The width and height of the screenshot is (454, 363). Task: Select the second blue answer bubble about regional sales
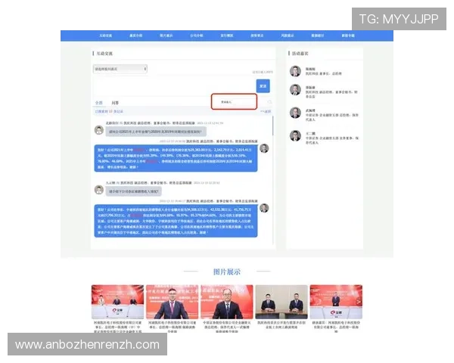(176, 221)
